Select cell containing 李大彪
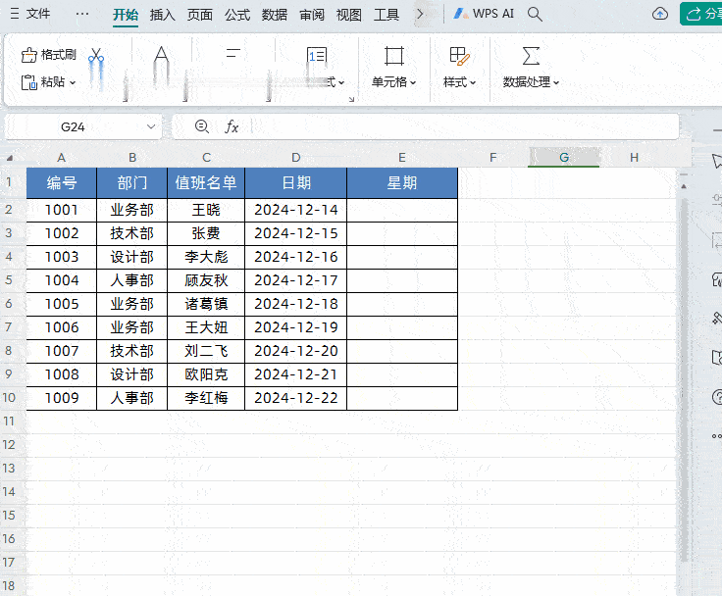 click(x=206, y=257)
